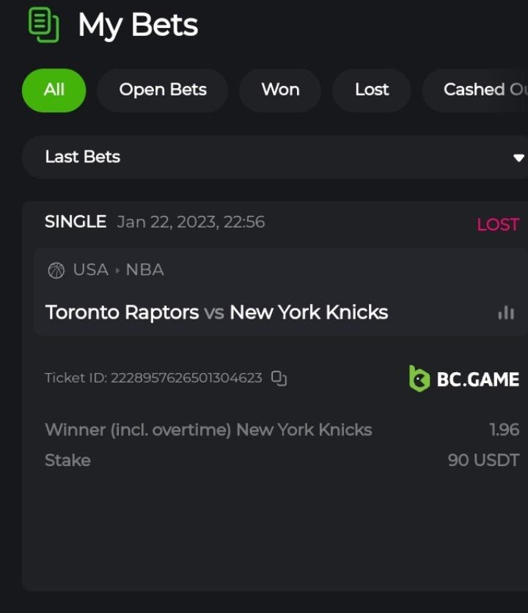Screen dimensions: 528x613
Task: Open match statistics bar chart icon
Action: point(506,313)
